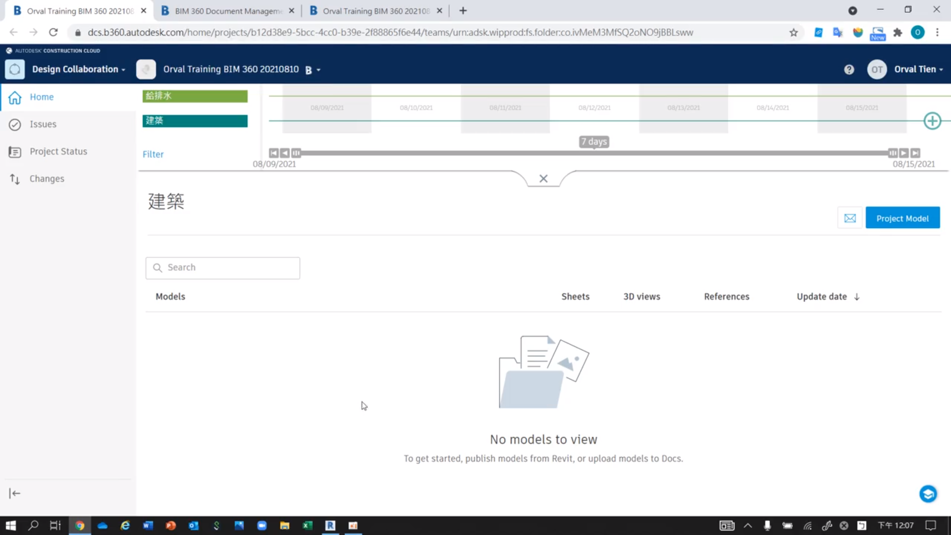Viewport: 951px width, 535px height.
Task: Open the browser extensions puzzle icon
Action: coord(898,33)
